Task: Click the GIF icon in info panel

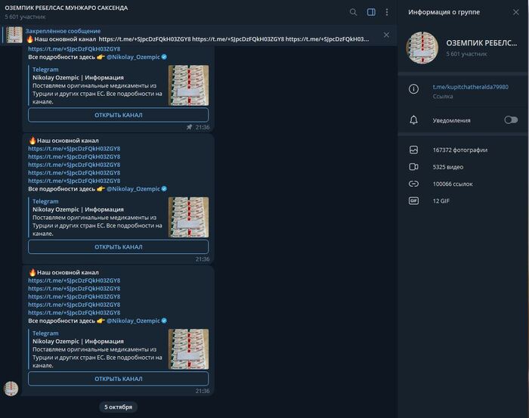Action: [x=413, y=201]
